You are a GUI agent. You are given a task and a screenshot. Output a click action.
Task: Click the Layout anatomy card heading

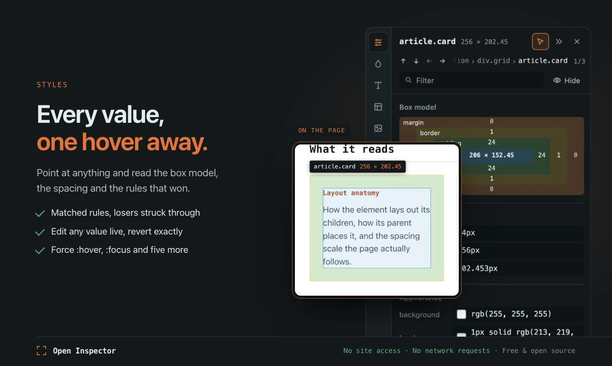click(351, 193)
